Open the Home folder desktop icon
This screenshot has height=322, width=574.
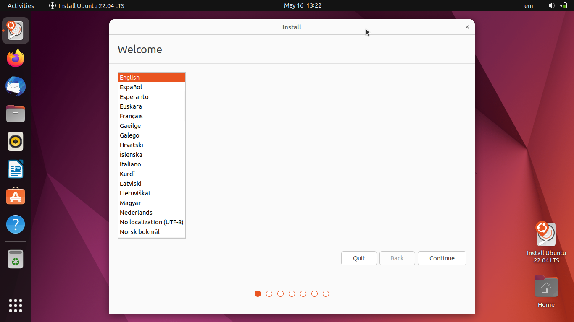[x=546, y=291]
